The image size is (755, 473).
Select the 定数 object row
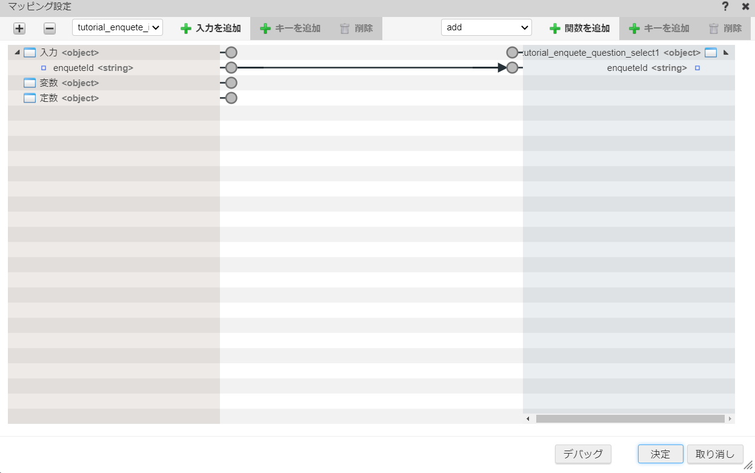coord(114,98)
